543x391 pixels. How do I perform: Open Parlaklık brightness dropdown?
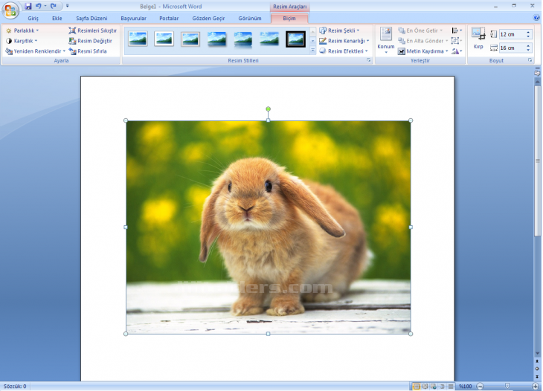pos(22,30)
